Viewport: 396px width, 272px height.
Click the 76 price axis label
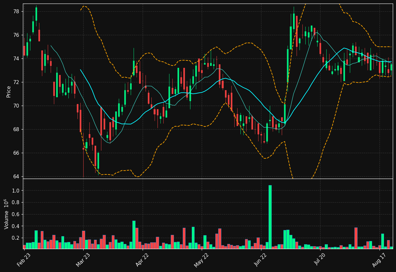point(16,35)
